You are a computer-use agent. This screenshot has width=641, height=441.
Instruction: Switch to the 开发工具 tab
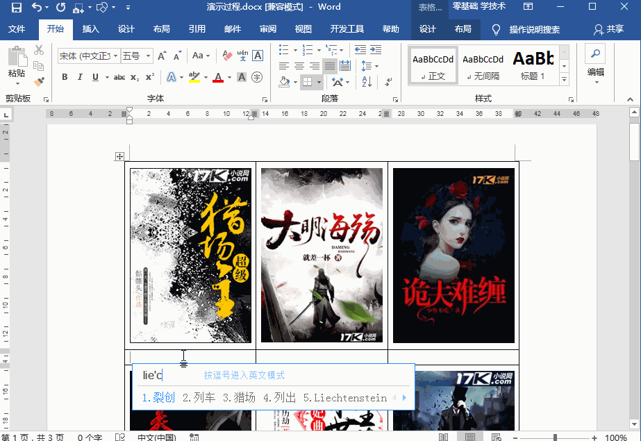click(x=347, y=29)
